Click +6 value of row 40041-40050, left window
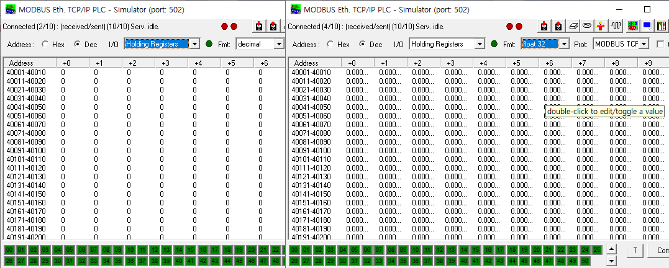The image size is (669, 268). (x=261, y=107)
